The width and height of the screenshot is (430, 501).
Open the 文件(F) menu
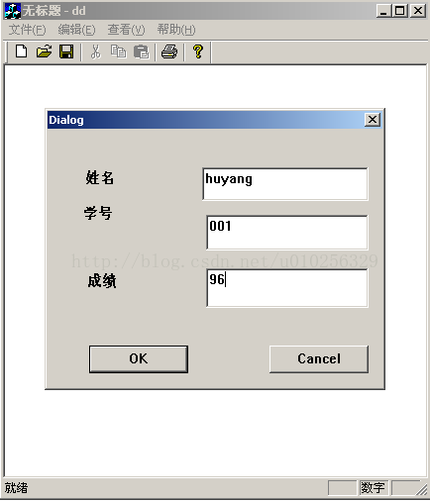27,30
